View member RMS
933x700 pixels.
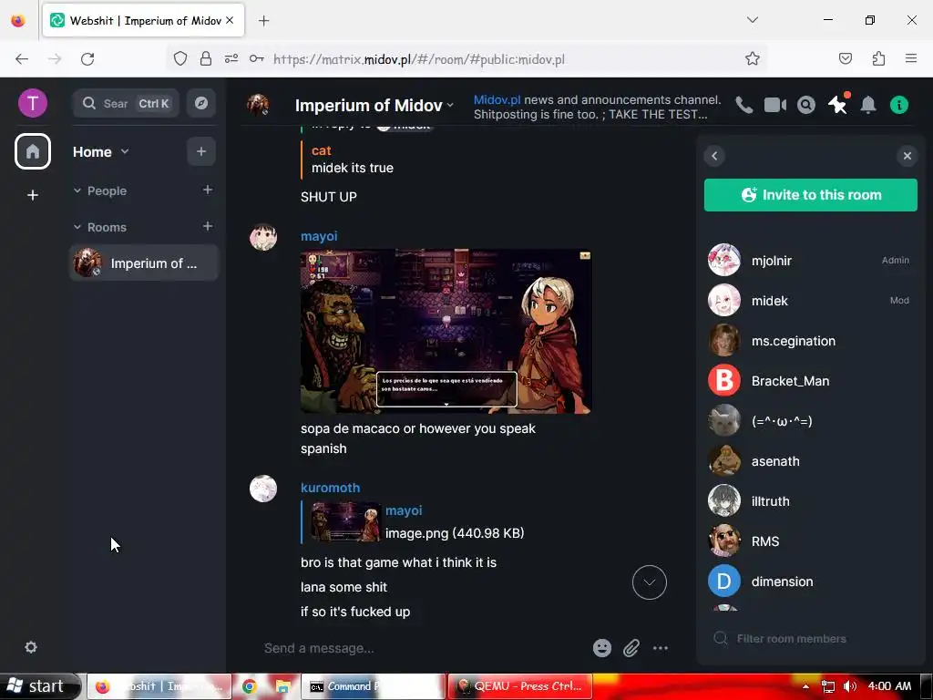coord(810,541)
